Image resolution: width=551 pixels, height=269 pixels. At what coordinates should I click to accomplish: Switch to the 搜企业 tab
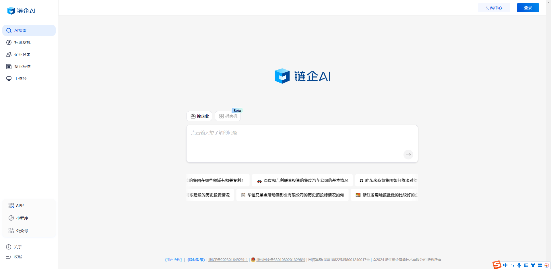(199, 116)
